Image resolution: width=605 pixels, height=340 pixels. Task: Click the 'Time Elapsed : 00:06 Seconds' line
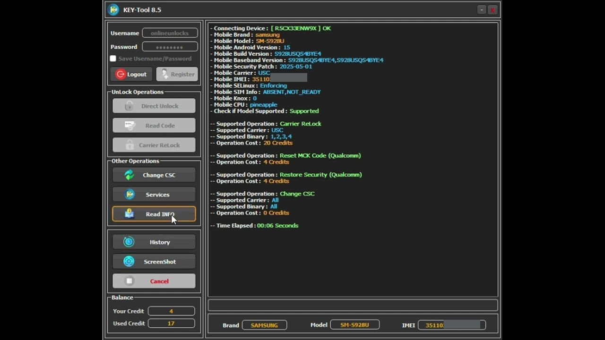point(254,226)
